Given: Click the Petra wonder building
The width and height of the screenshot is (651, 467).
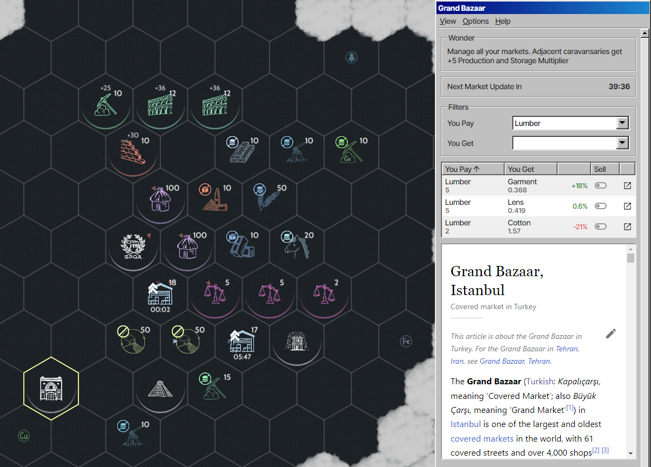Looking at the screenshot, I should click(x=297, y=341).
